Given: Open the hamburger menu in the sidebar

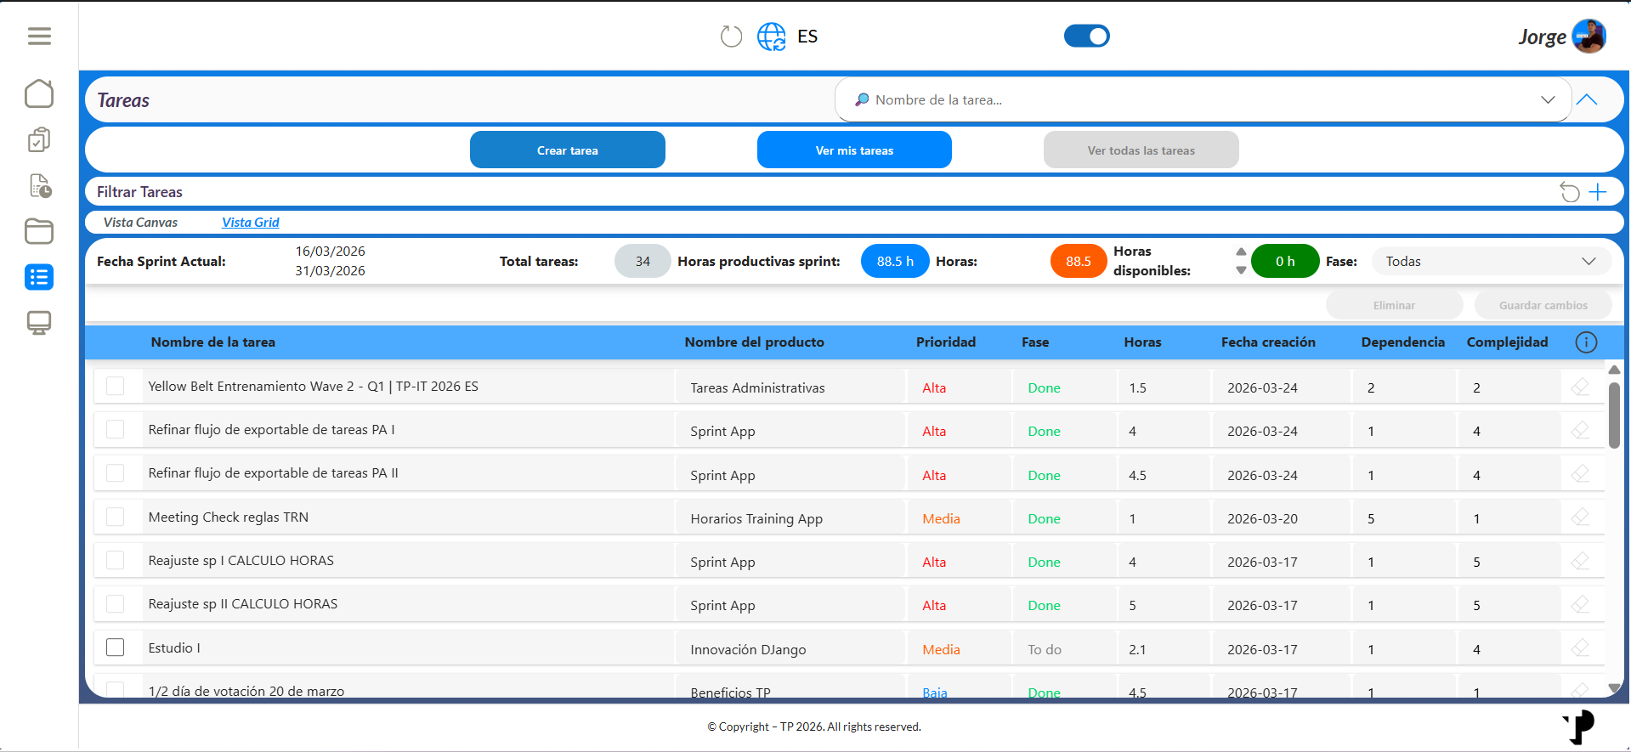Looking at the screenshot, I should [x=39, y=36].
